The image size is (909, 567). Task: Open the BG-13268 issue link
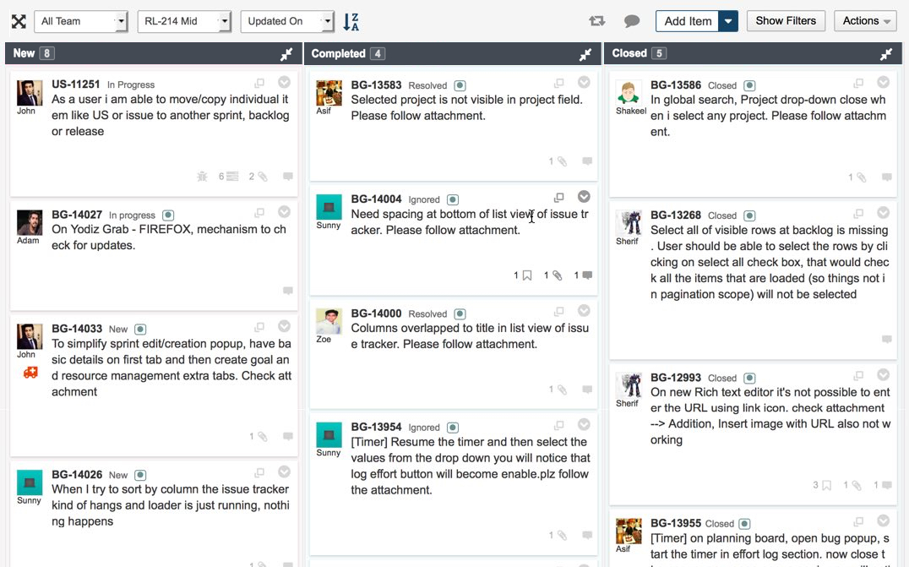pos(675,215)
